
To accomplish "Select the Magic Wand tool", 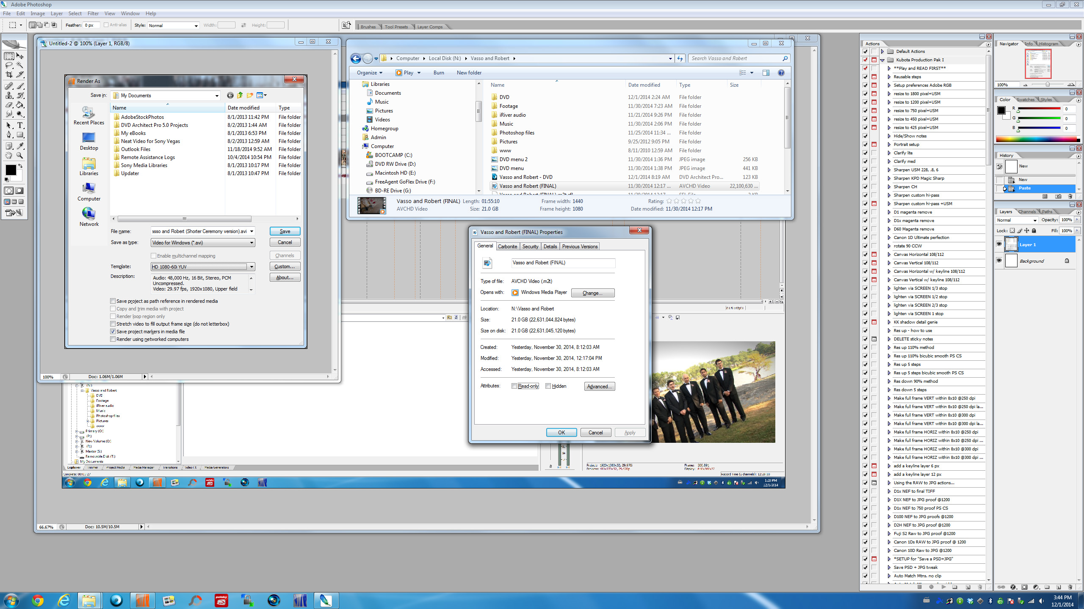I will 19,65.
